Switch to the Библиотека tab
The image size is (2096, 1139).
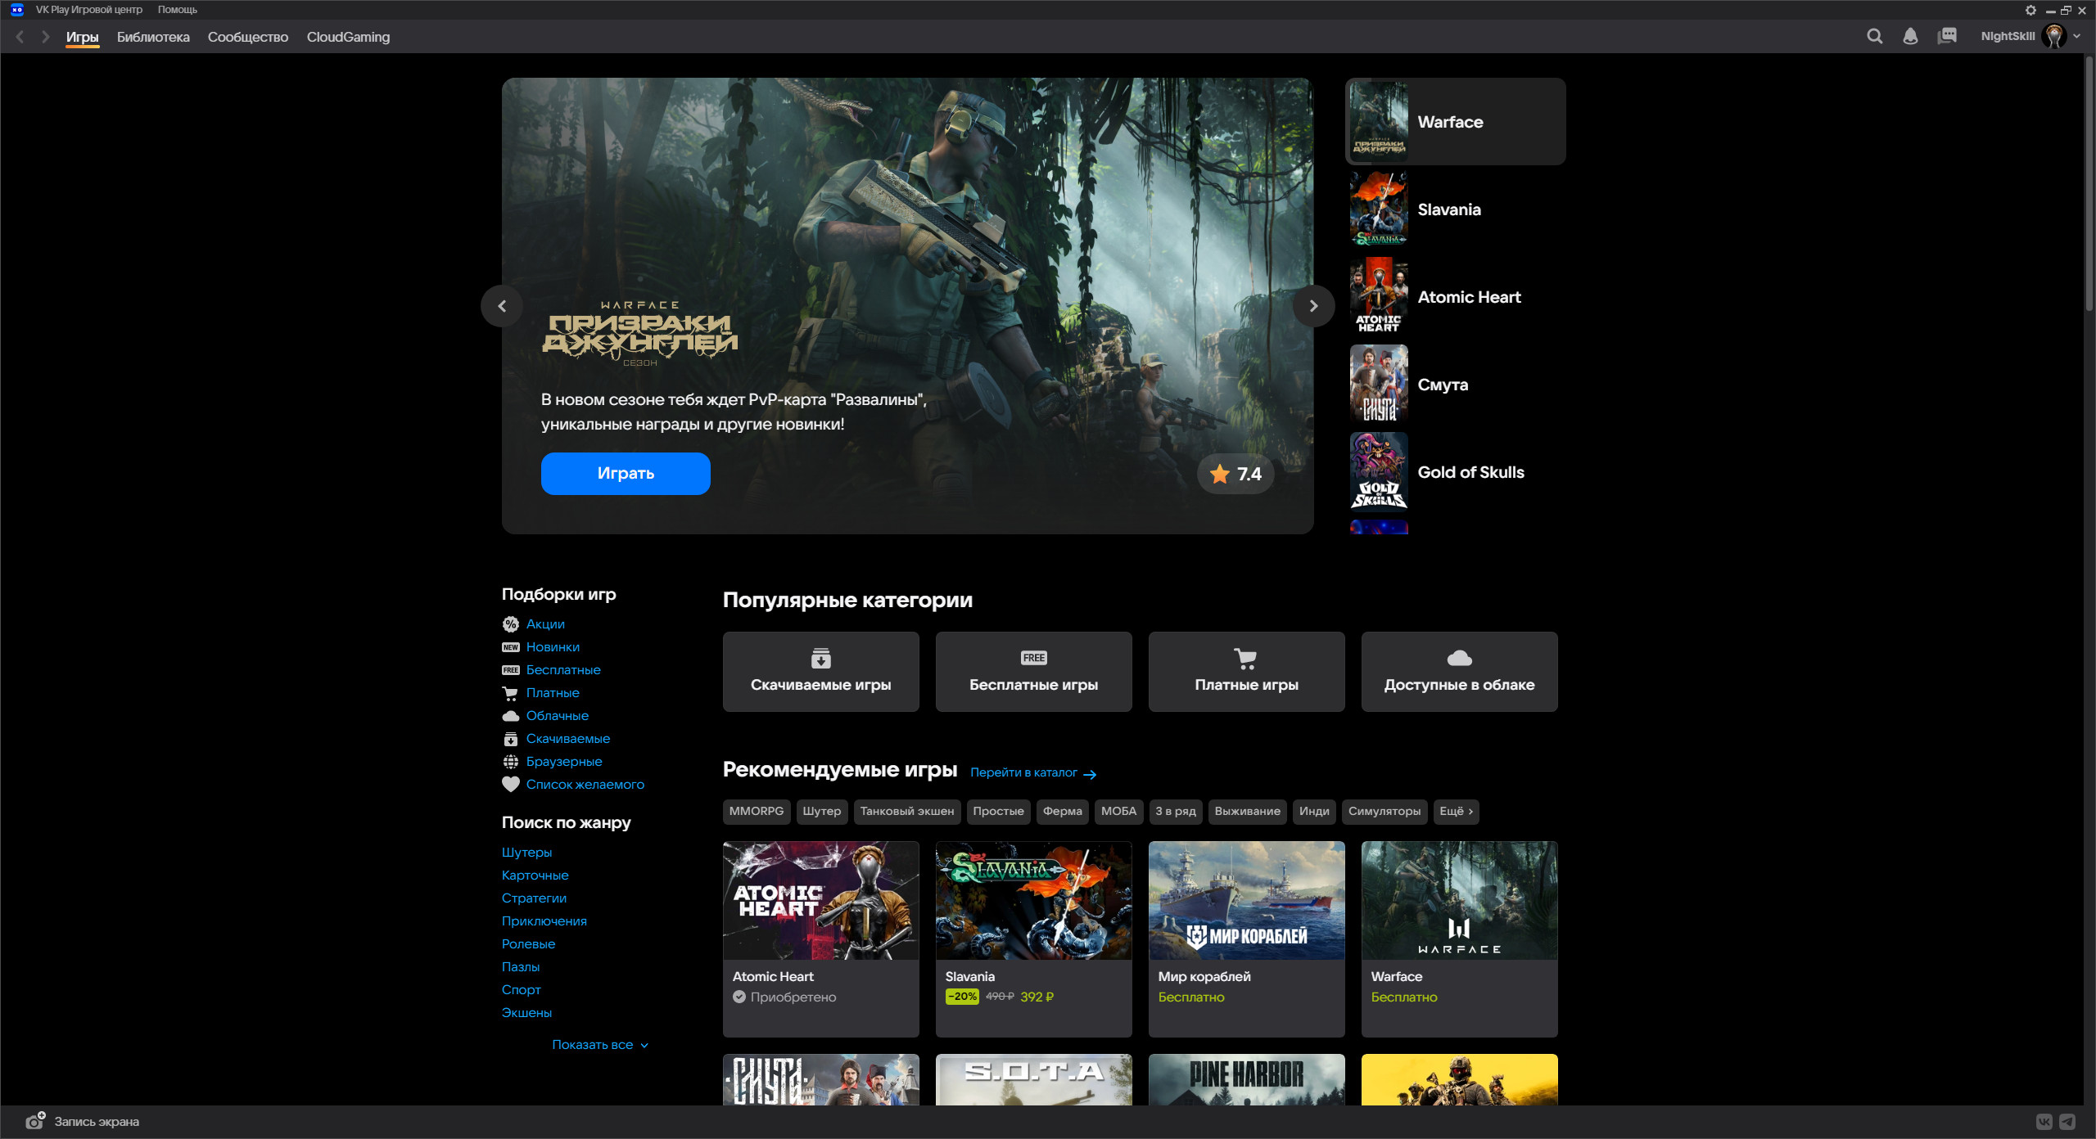coord(153,37)
